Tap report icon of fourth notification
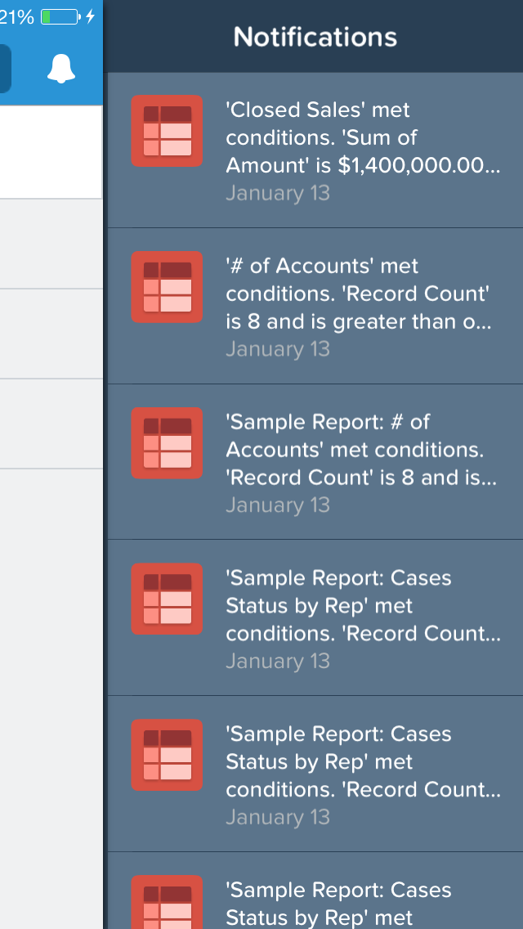Screen dimensions: 523x929 point(167,599)
